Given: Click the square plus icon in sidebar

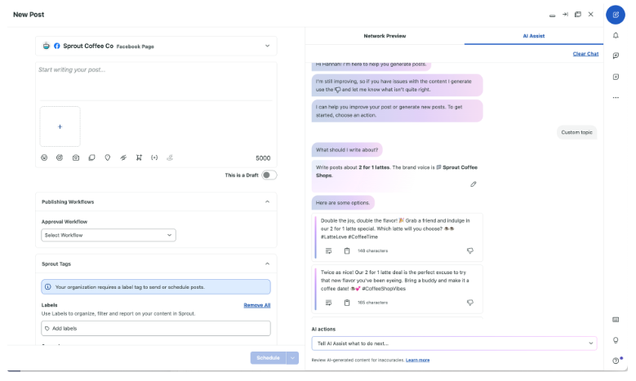Looking at the screenshot, I should tap(616, 77).
